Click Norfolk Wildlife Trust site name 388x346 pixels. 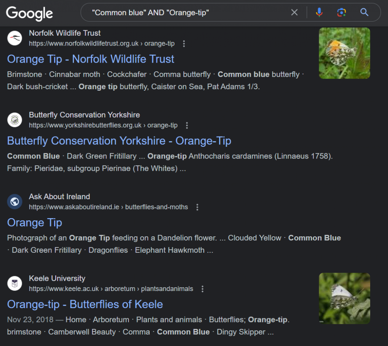(x=65, y=33)
